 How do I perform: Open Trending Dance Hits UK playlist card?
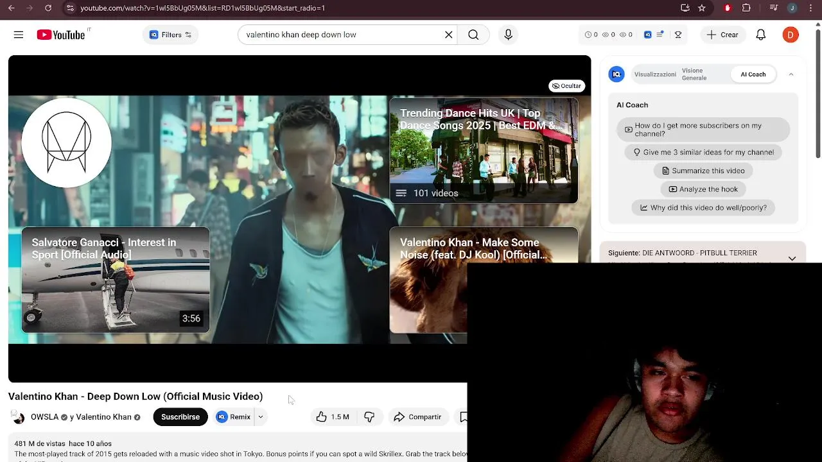484,151
